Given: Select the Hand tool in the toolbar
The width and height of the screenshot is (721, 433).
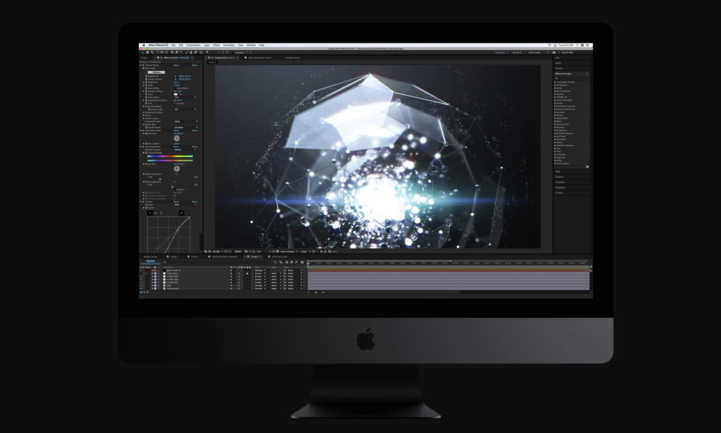Looking at the screenshot, I should coord(147,53).
